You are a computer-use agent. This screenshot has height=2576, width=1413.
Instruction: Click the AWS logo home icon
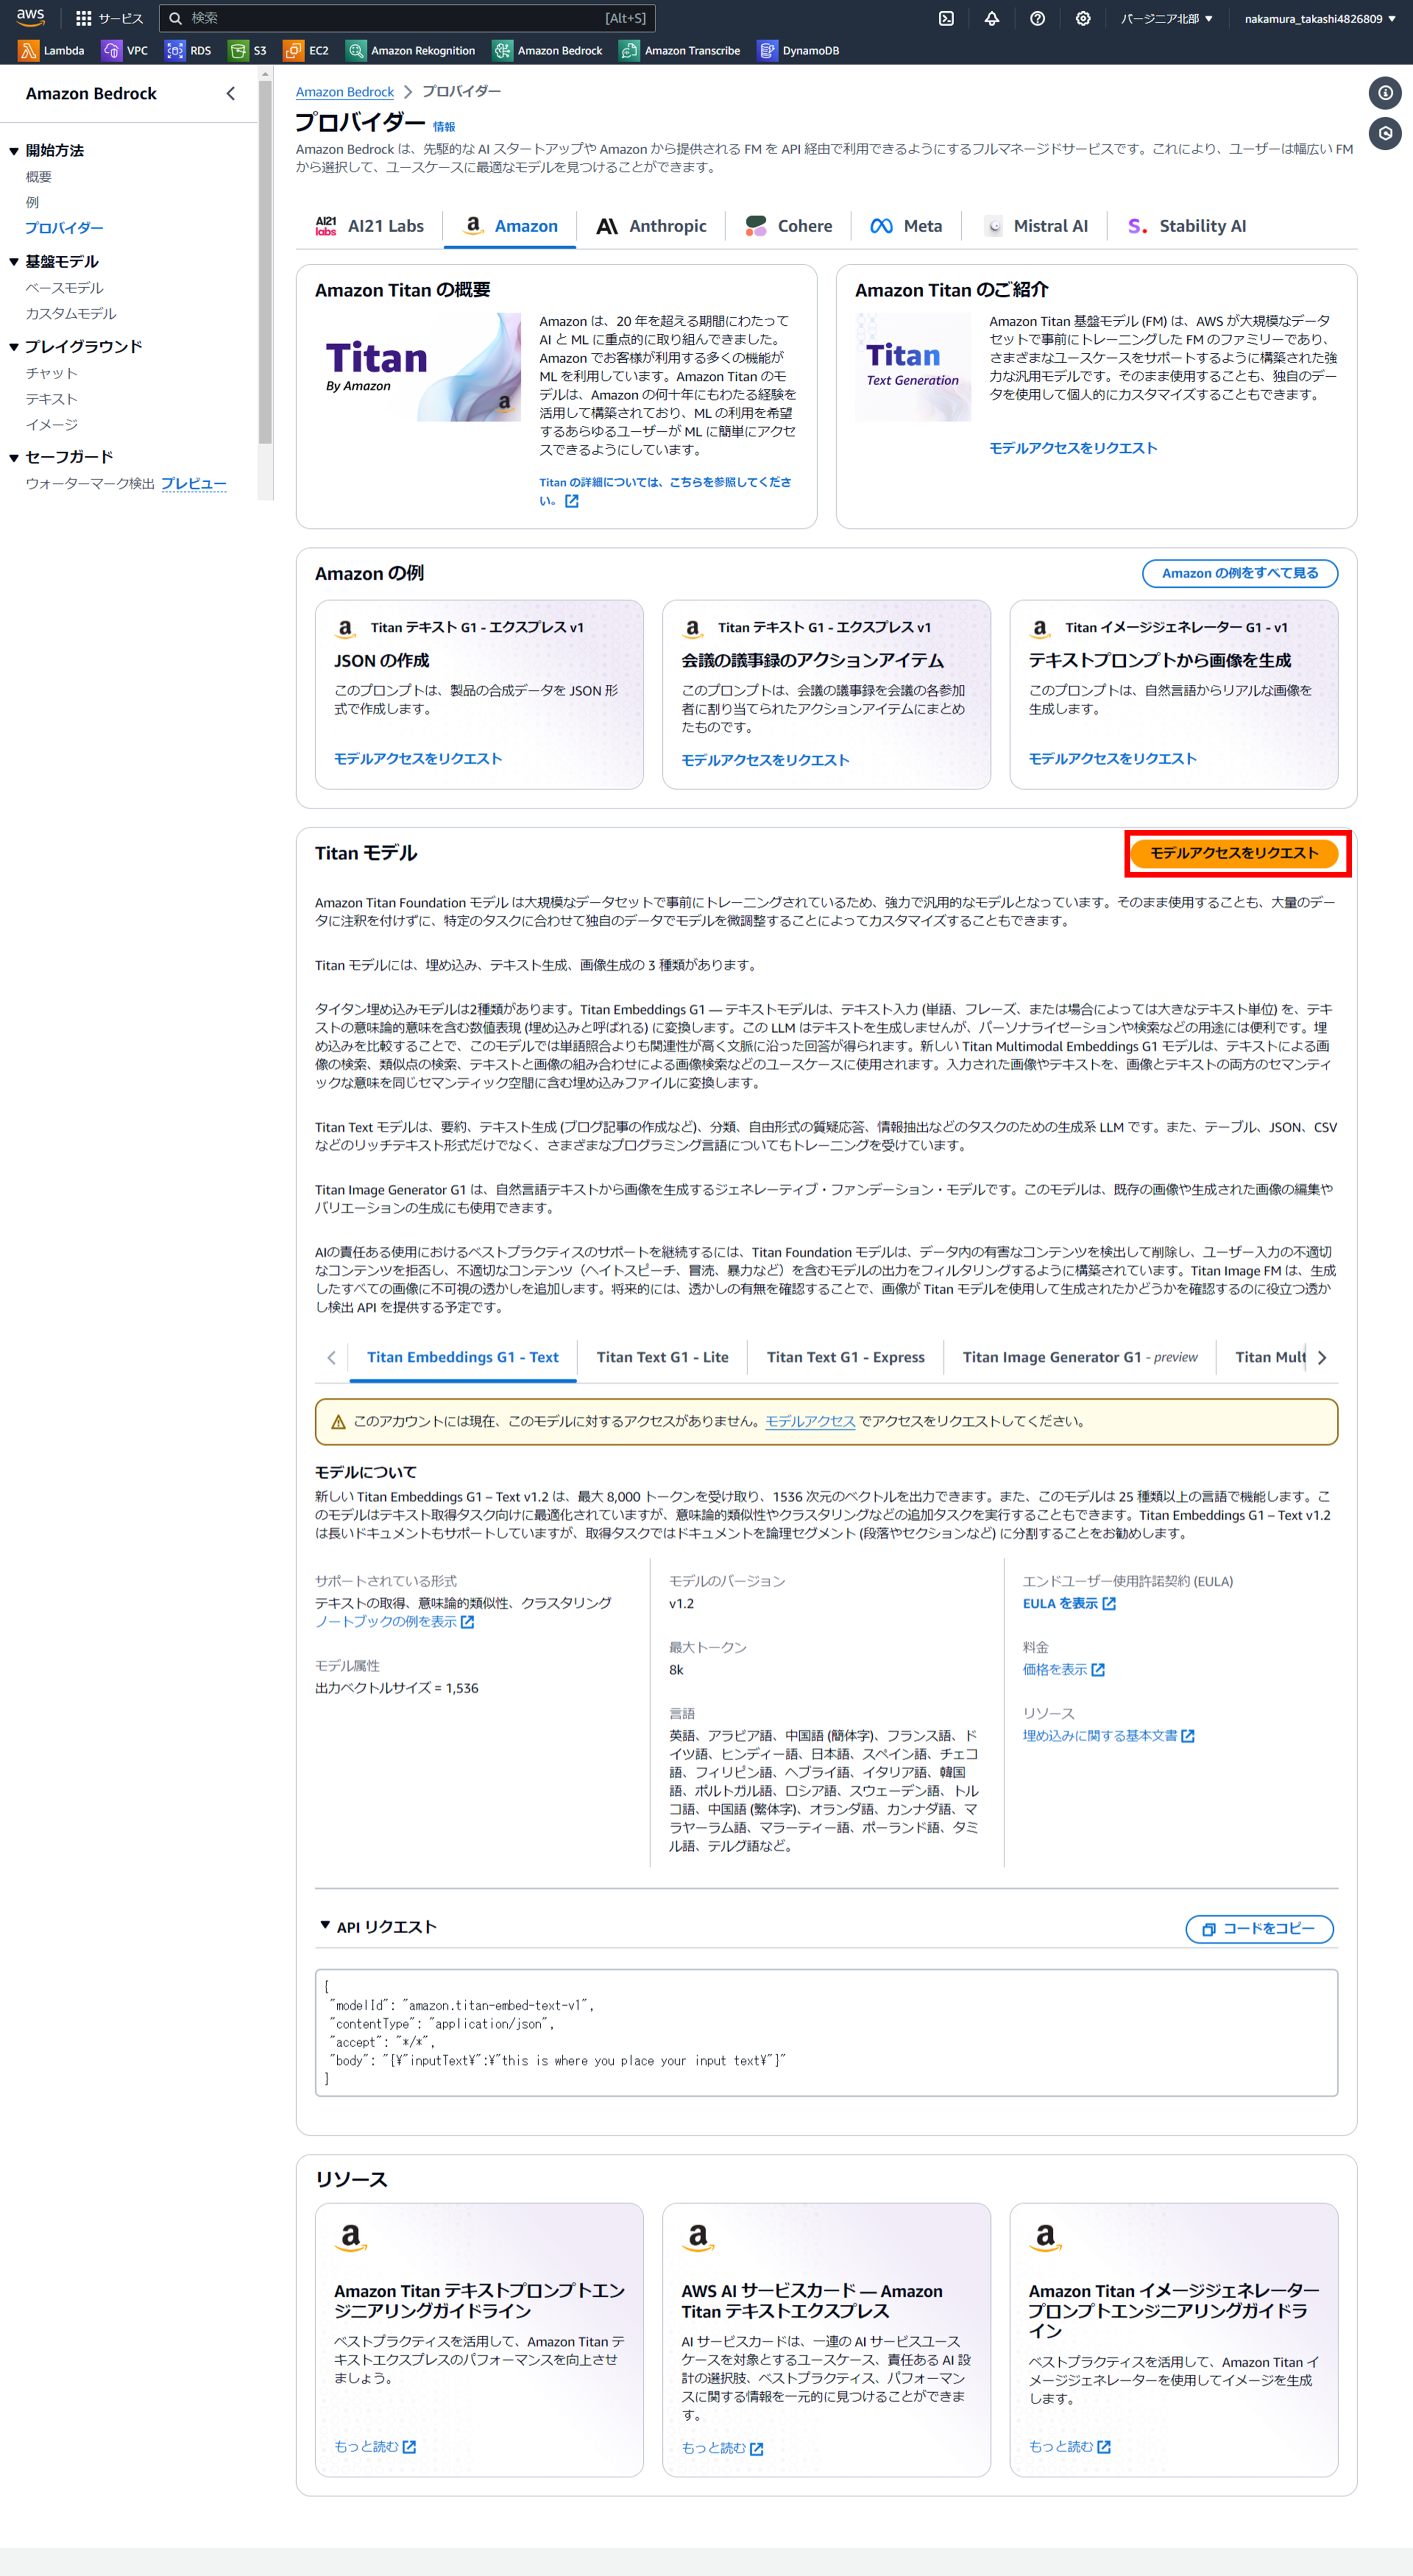pyautogui.click(x=30, y=17)
